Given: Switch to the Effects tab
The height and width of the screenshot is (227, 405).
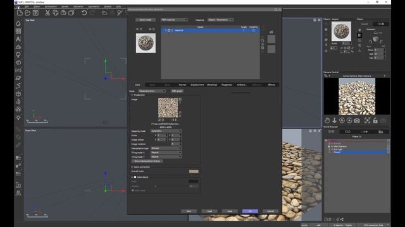Looking at the screenshot, I should (x=271, y=84).
